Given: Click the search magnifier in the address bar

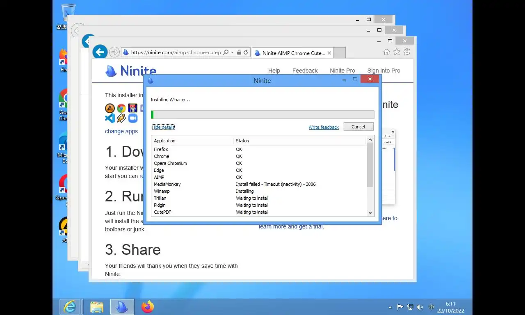Looking at the screenshot, I should (226, 52).
